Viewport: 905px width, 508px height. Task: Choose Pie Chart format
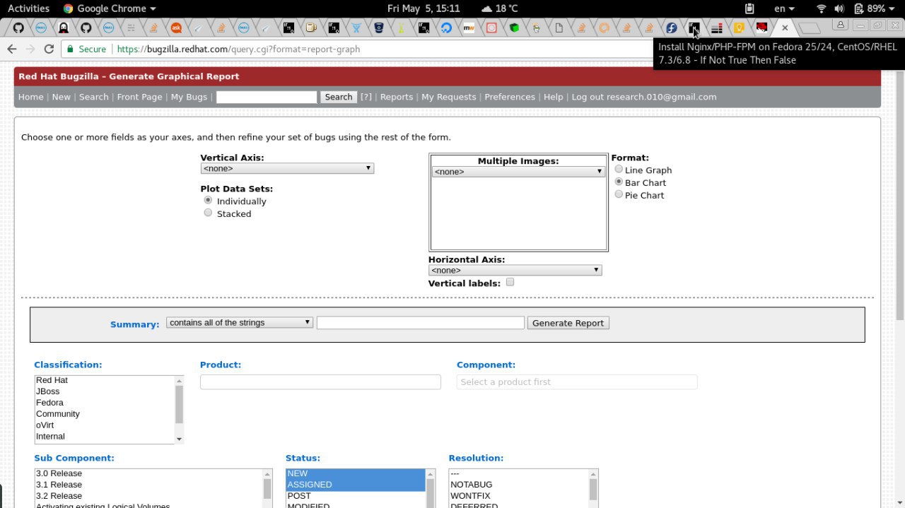(x=619, y=194)
